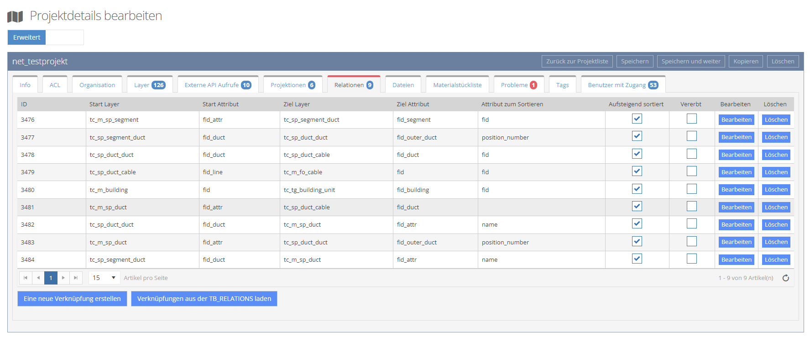Open the items per page dropdown
Screen dimensions: 810x342
[x=105, y=278]
